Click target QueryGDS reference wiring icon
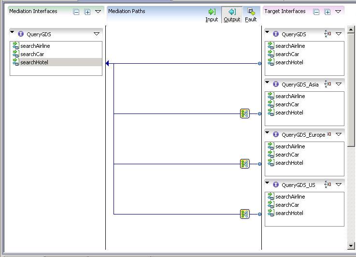This screenshot has height=257, width=356. [328, 34]
